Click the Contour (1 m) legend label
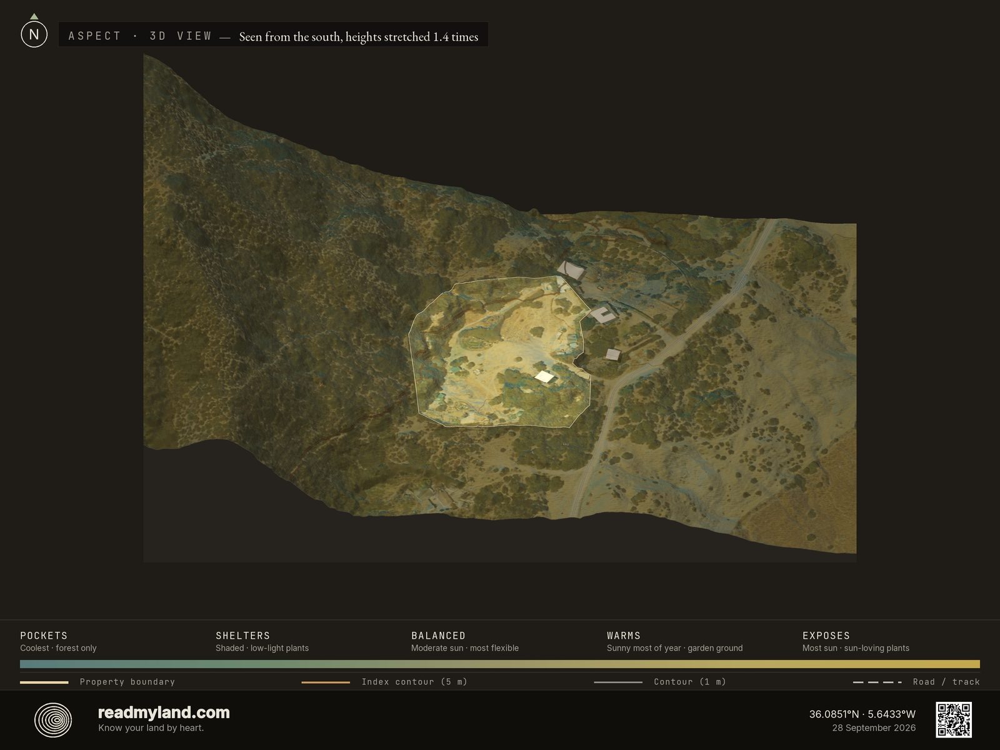The height and width of the screenshot is (750, 1000). [690, 682]
